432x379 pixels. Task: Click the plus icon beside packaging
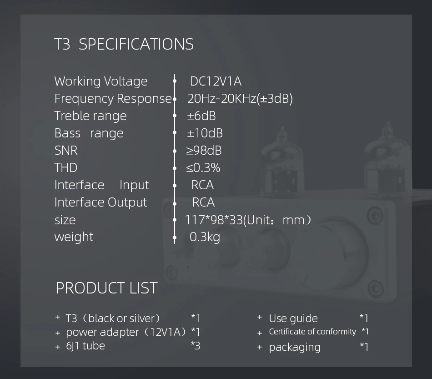coord(259,347)
